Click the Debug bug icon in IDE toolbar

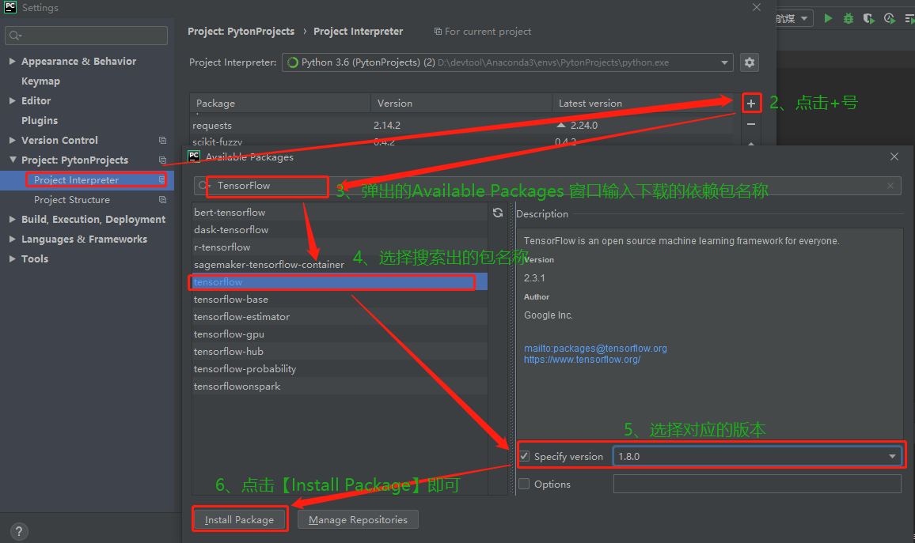(849, 19)
